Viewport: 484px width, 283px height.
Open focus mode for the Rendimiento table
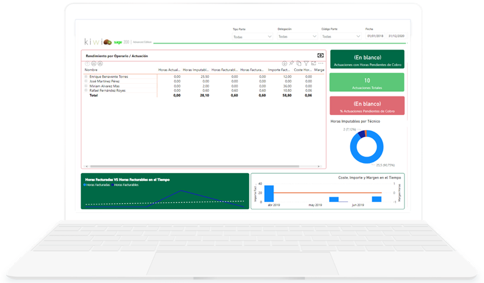(x=314, y=63)
